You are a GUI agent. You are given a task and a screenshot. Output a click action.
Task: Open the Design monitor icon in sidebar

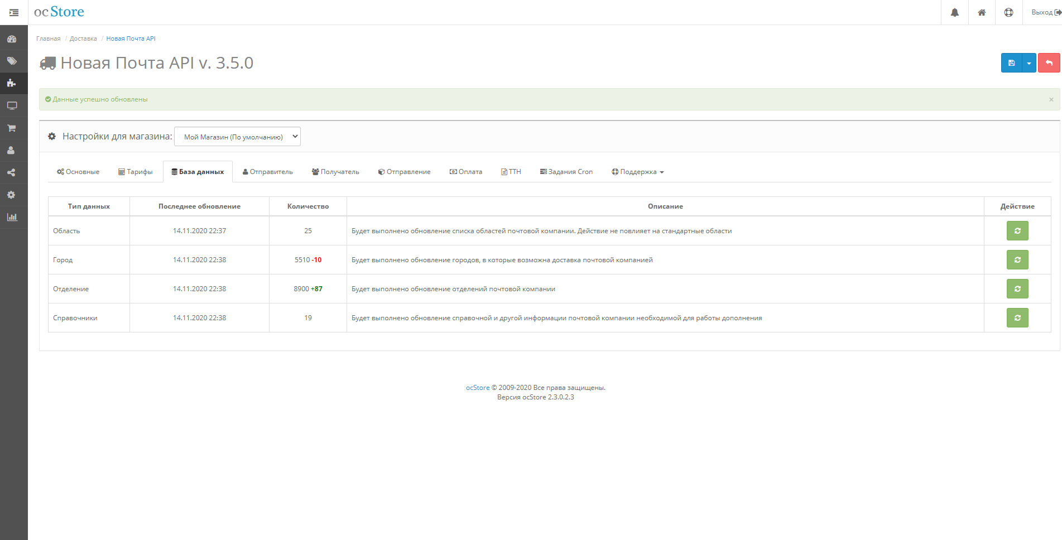(x=12, y=106)
